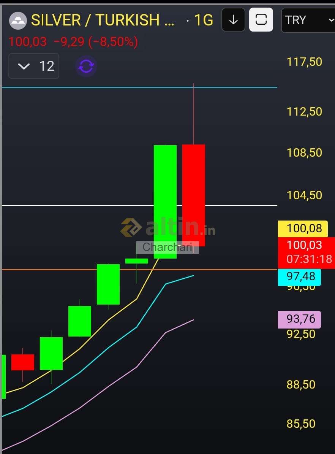Open the 1G timeframe selector
Screen dimensions: 335x454
pos(204,20)
